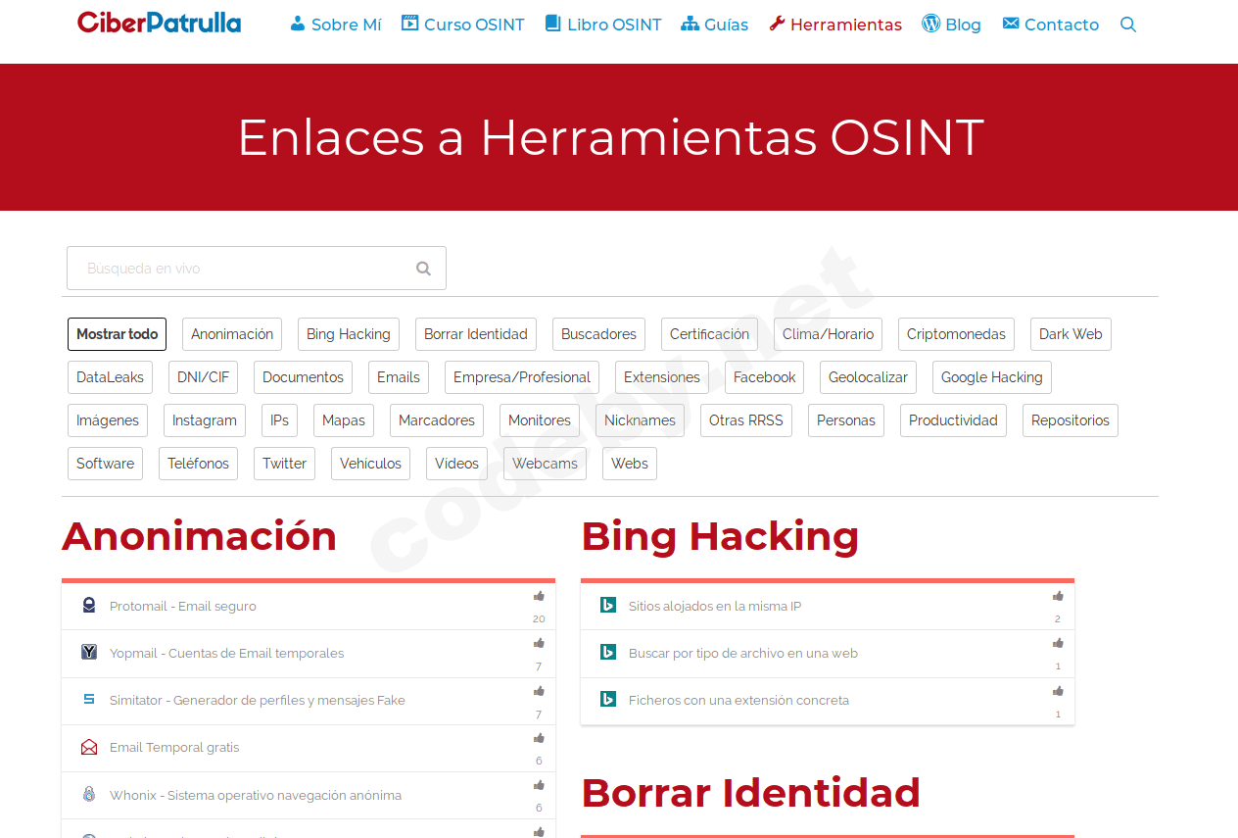Filter by Anonimación category

(232, 334)
